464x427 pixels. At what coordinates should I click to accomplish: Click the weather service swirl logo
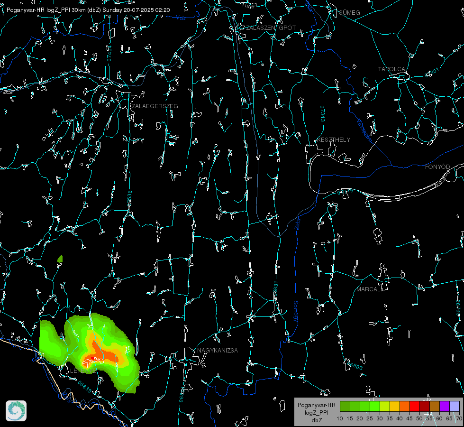tap(16, 411)
